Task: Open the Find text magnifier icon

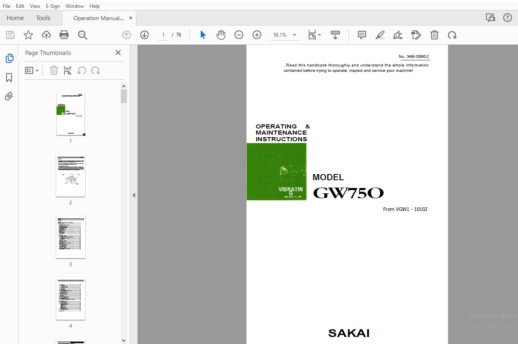Action: tap(83, 35)
